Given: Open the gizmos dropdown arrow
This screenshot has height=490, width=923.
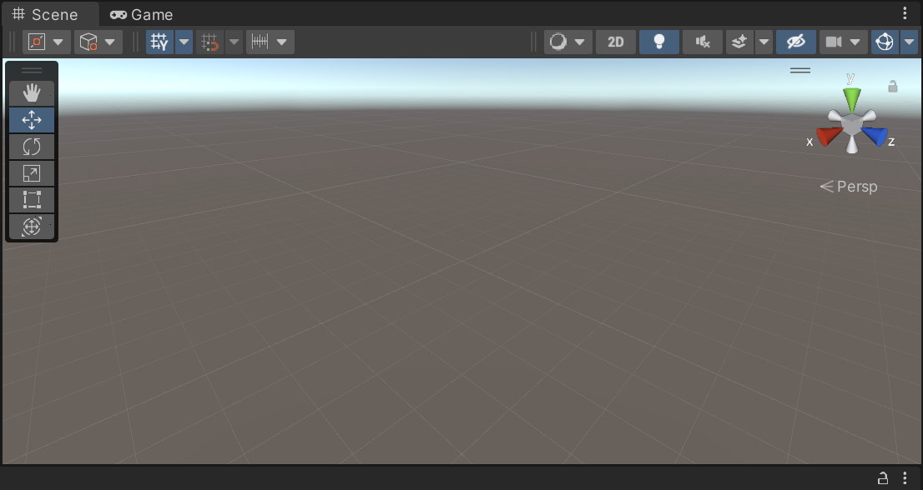Looking at the screenshot, I should pyautogui.click(x=910, y=42).
